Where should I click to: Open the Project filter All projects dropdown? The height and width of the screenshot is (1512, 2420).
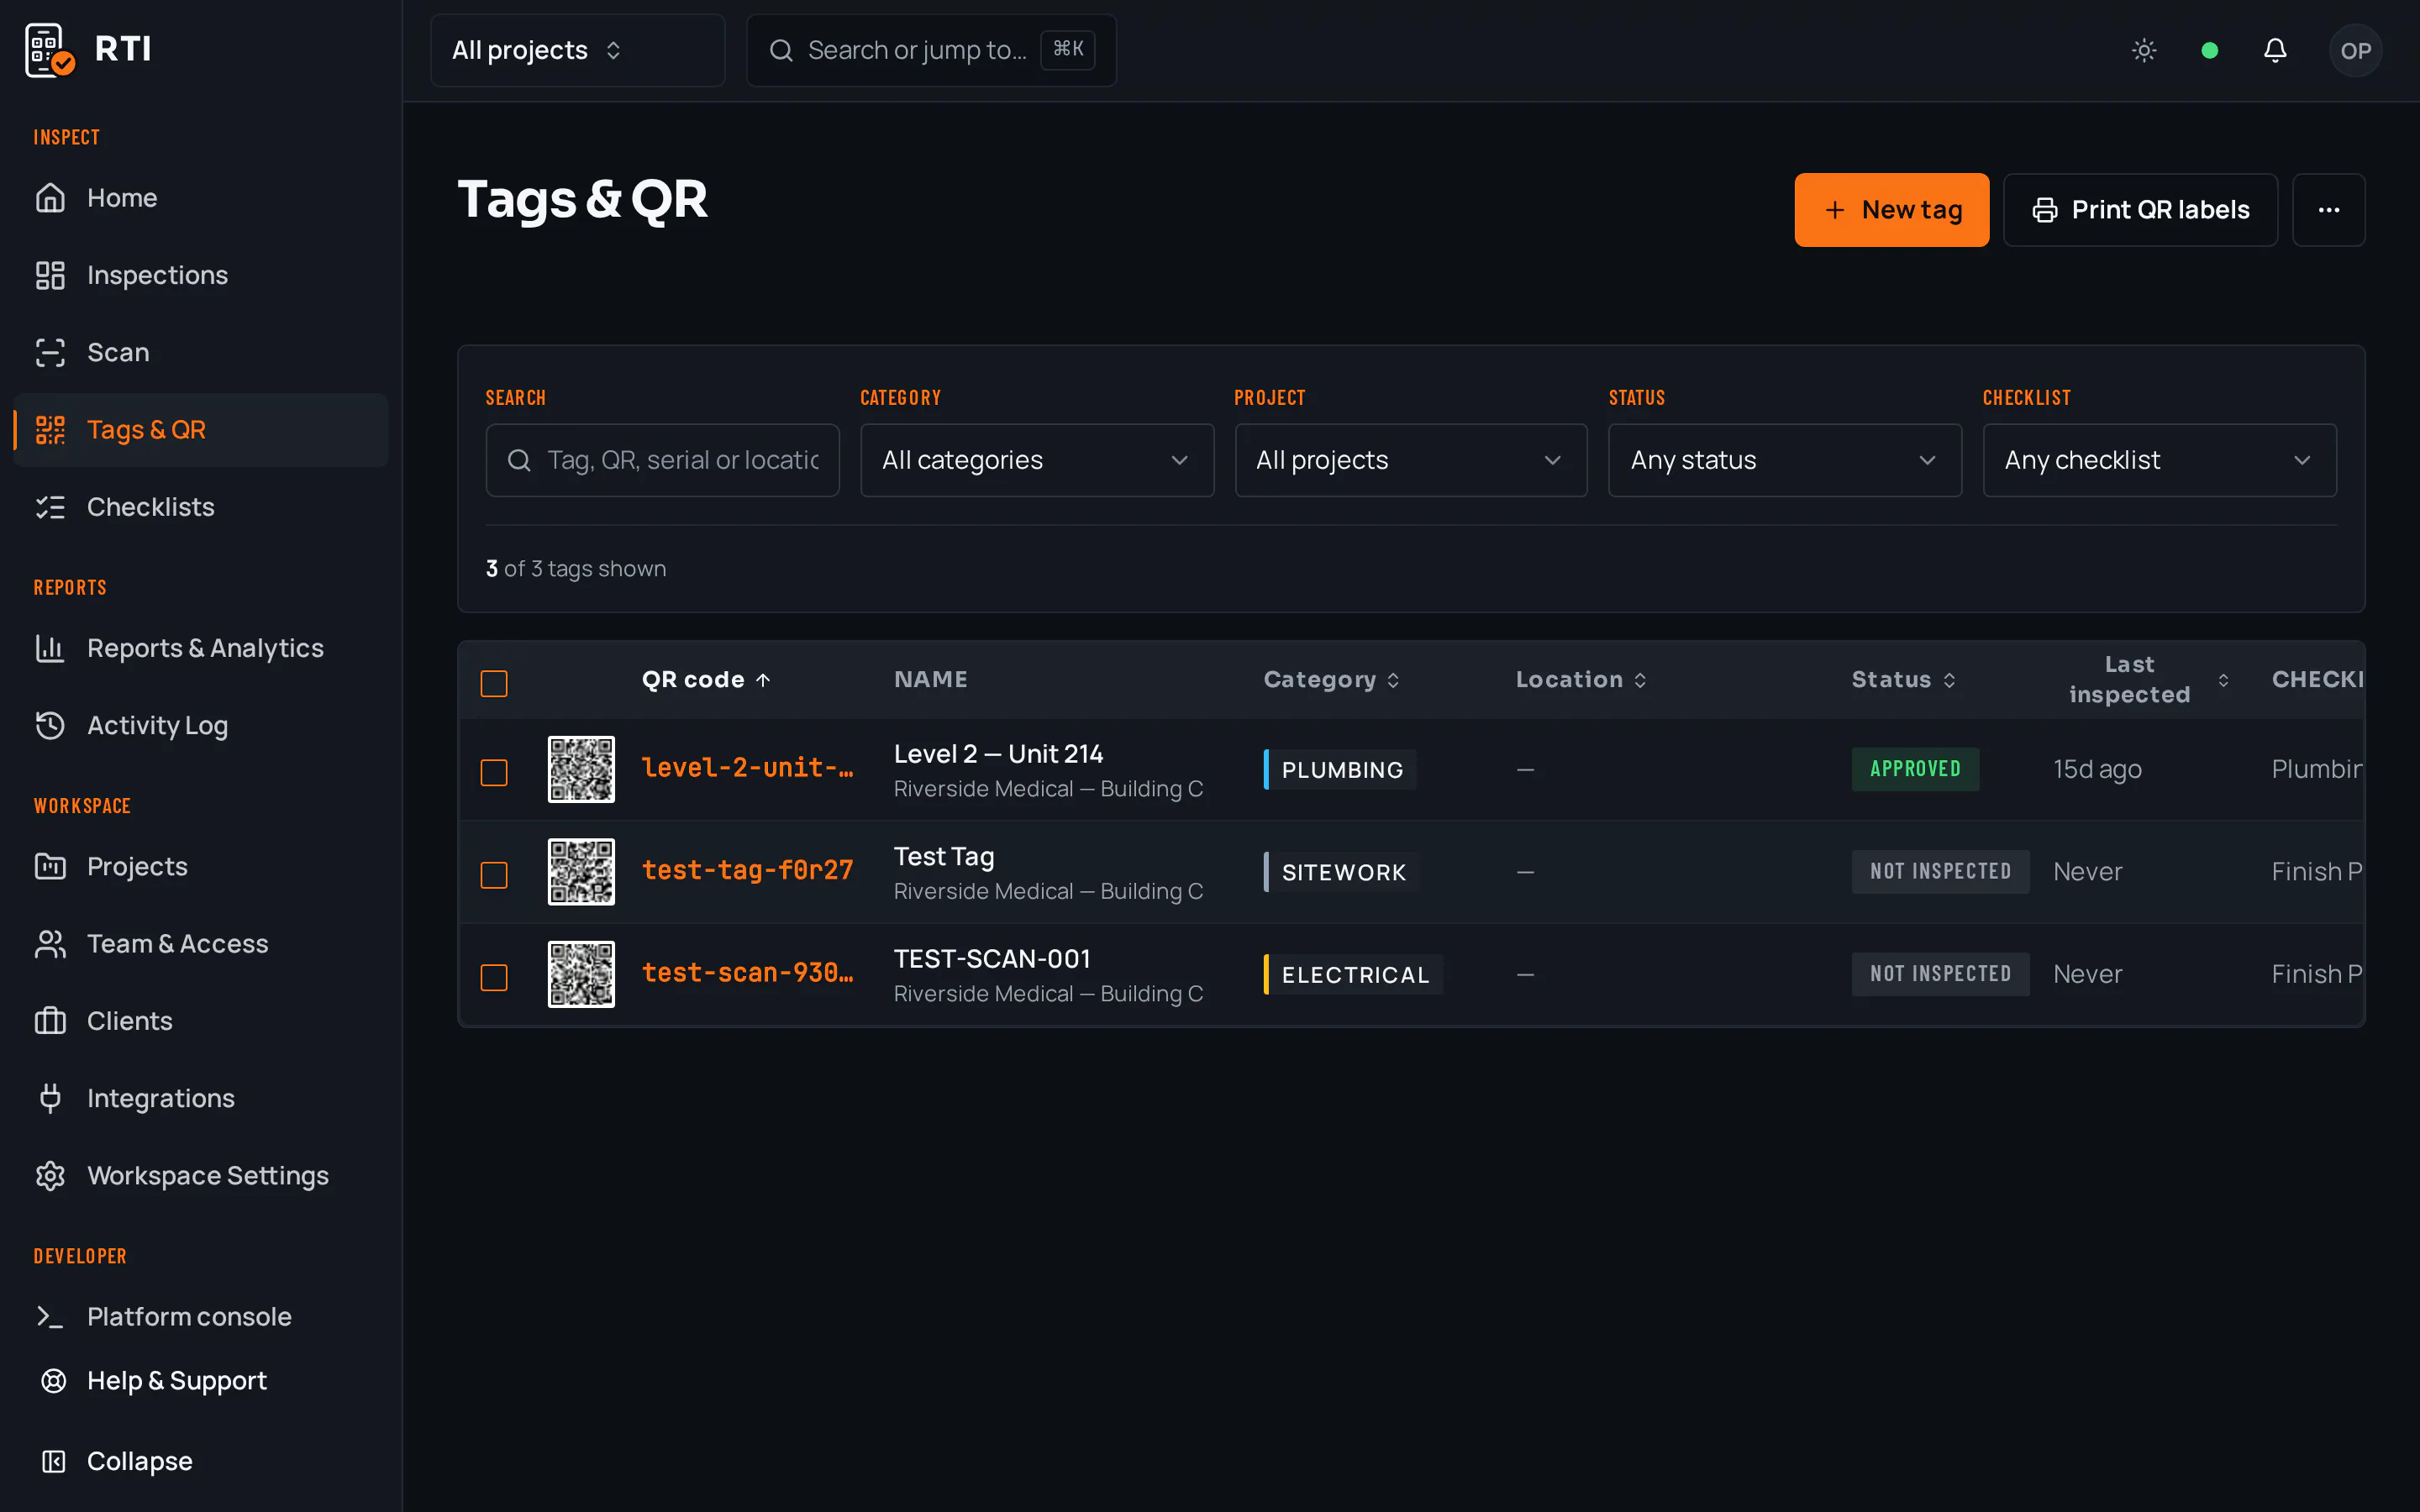coord(1410,460)
